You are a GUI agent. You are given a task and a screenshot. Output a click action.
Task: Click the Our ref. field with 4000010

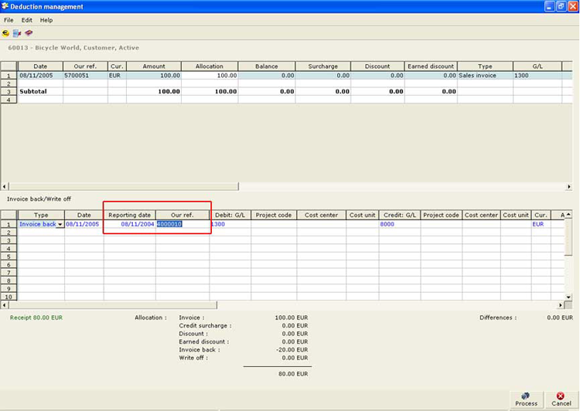pos(182,224)
